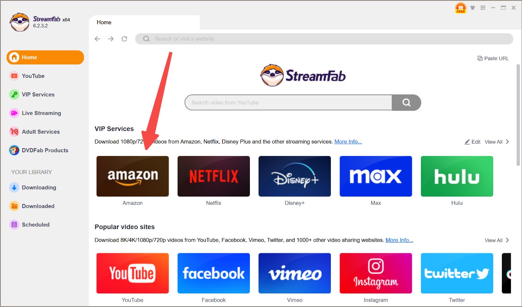
Task: Expand Popular video sites chevron arrow
Action: (x=507, y=240)
